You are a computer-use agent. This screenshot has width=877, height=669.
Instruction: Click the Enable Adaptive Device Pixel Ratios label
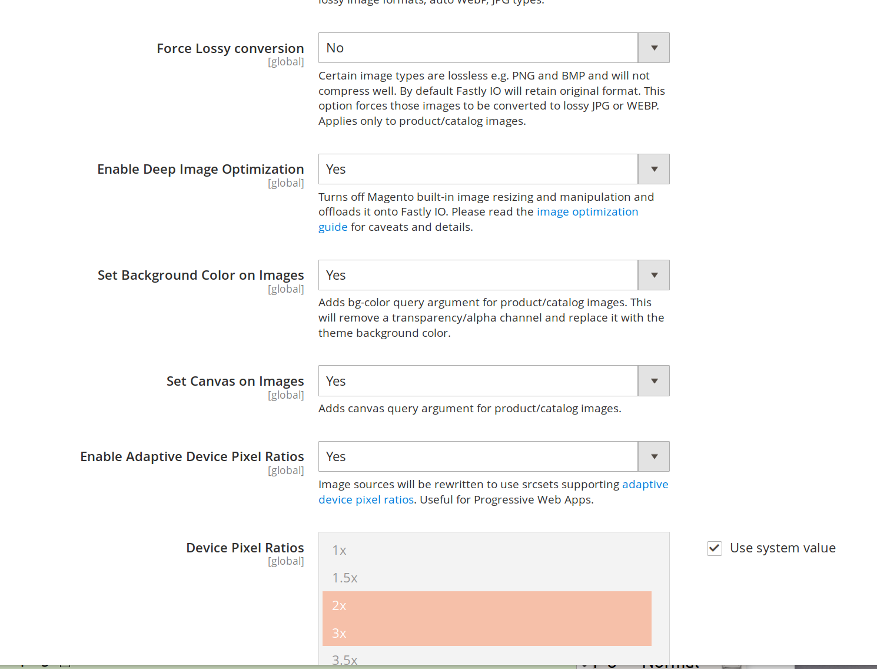(192, 457)
